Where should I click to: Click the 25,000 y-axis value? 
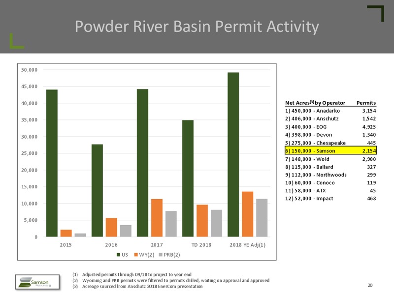[29, 153]
